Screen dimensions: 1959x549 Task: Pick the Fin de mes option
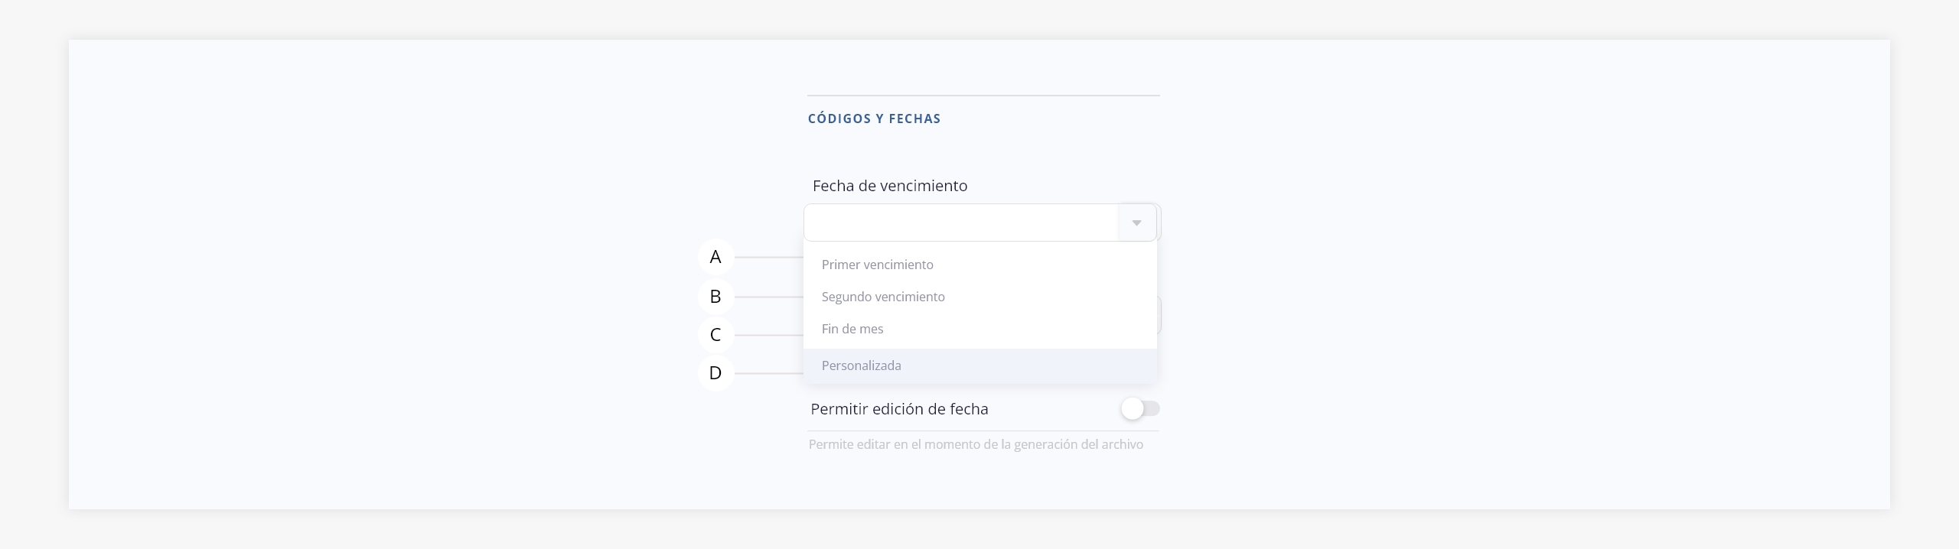tap(852, 329)
